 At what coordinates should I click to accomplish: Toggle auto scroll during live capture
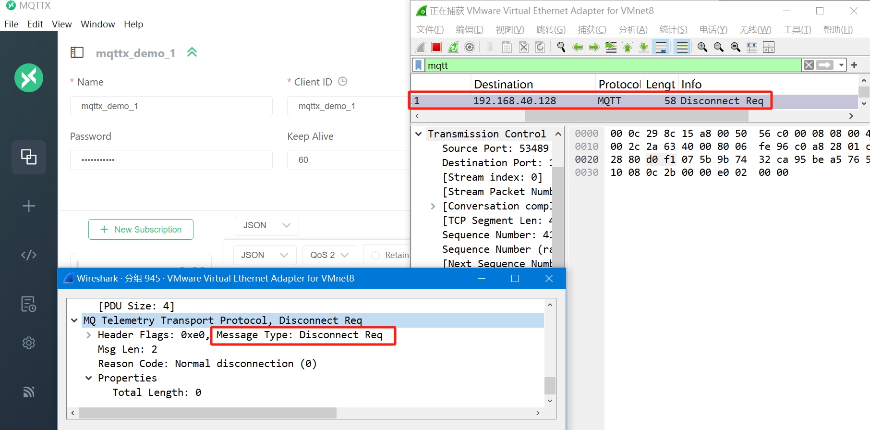point(661,47)
